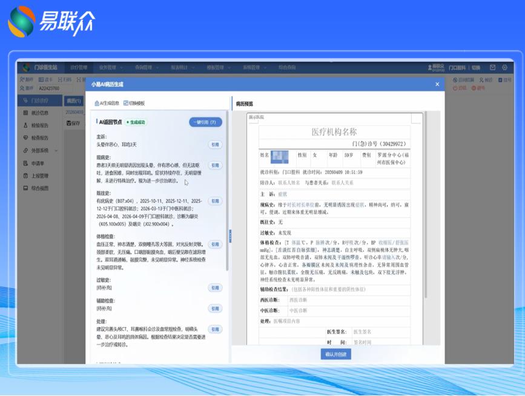Select 门诊诊疗 in the left sidebar
Image resolution: width=525 pixels, height=396 pixels.
coord(40,101)
